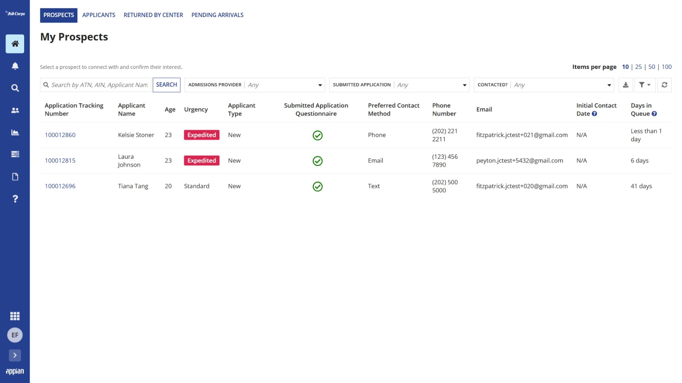The width and height of the screenshot is (682, 383).
Task: Set items per page to 50
Action: click(652, 67)
